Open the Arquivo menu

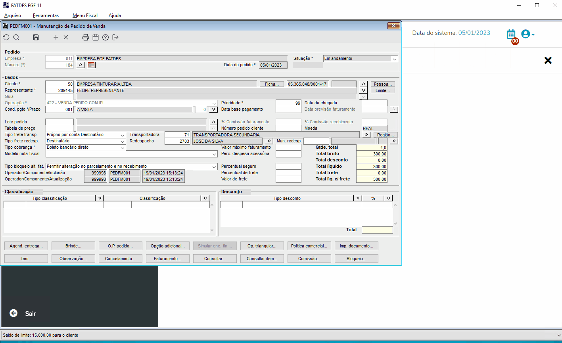coord(13,15)
